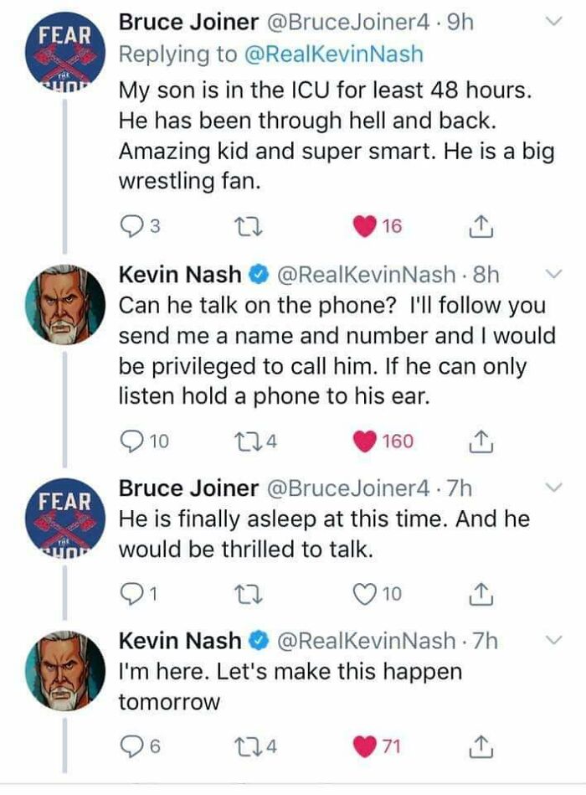Like the 'finally asleep' tweet with 10 likes
Screen dimensions: 586x795
[x=365, y=594]
